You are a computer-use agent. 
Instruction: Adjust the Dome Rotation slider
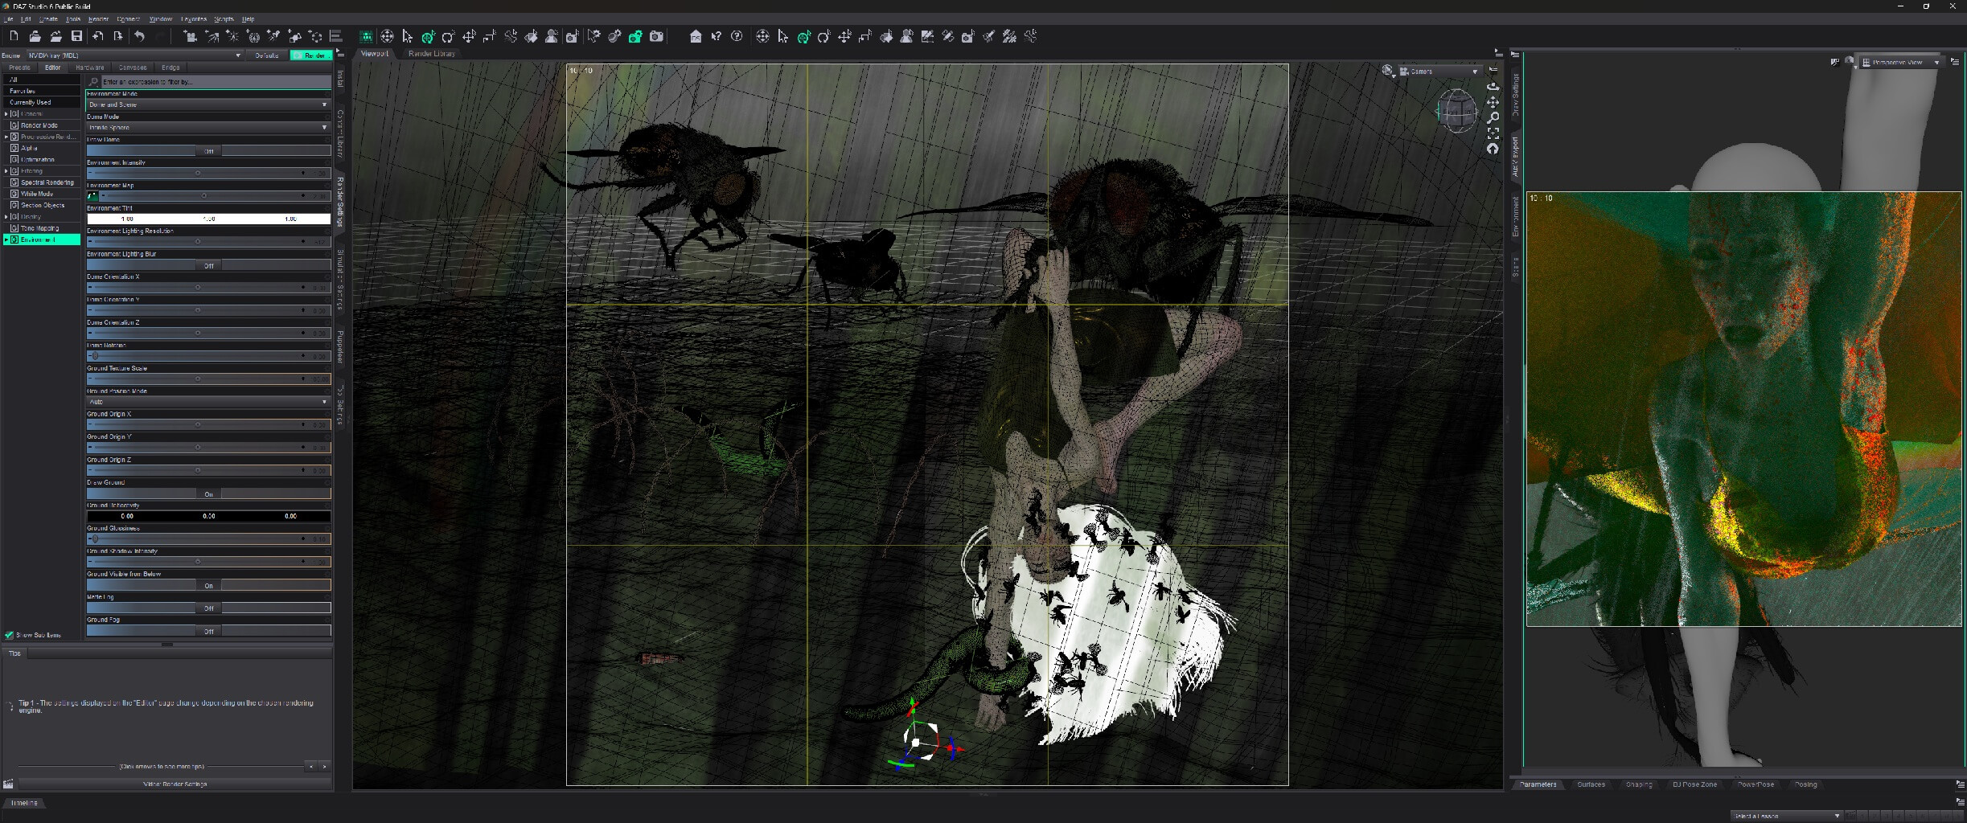point(208,356)
